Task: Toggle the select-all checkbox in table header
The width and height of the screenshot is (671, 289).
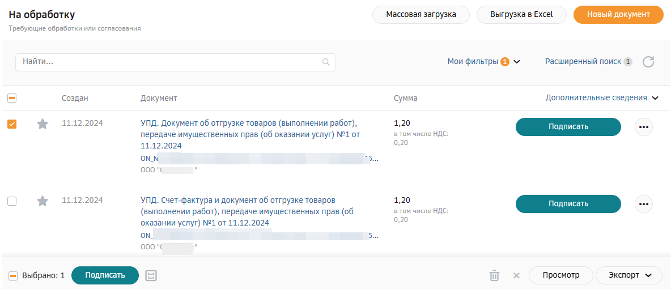Action: click(12, 98)
